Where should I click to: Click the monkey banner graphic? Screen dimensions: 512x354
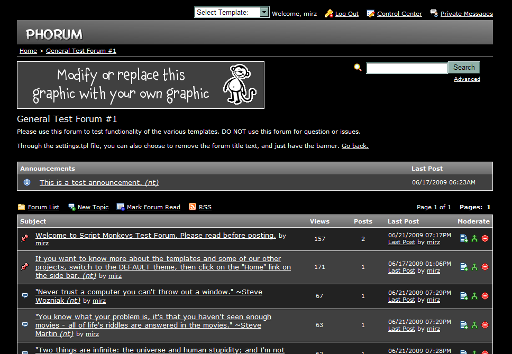140,85
